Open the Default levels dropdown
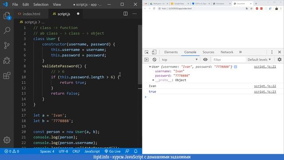Viewport: 284px width, 160px height. [x=259, y=60]
